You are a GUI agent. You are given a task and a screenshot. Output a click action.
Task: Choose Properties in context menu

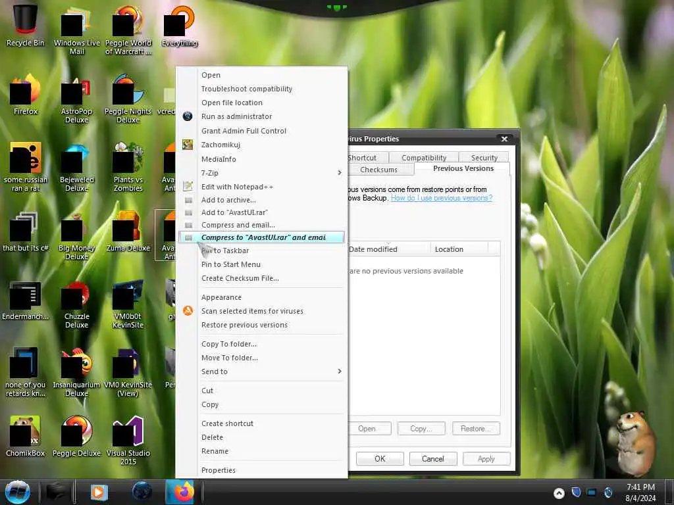[261, 469]
